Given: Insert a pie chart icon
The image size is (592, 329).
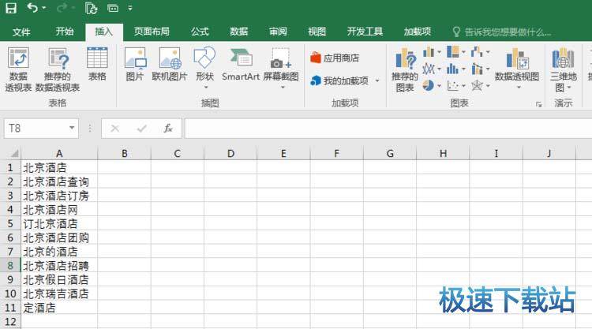Looking at the screenshot, I should [428, 86].
